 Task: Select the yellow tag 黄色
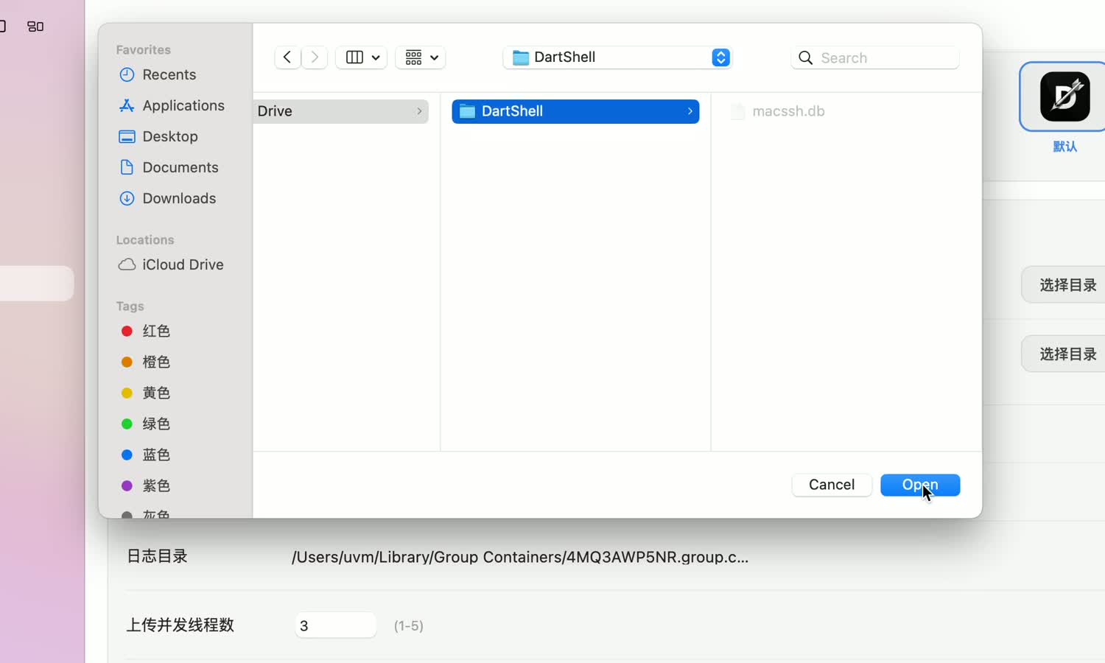[146, 393]
